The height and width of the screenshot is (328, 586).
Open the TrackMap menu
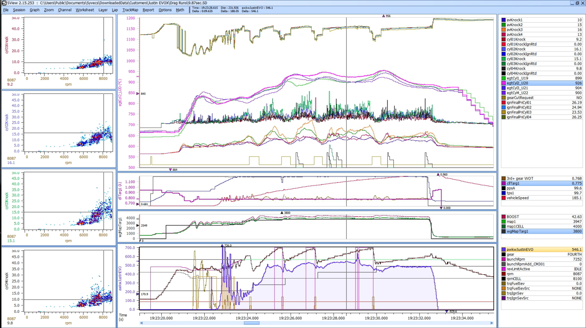coord(130,10)
